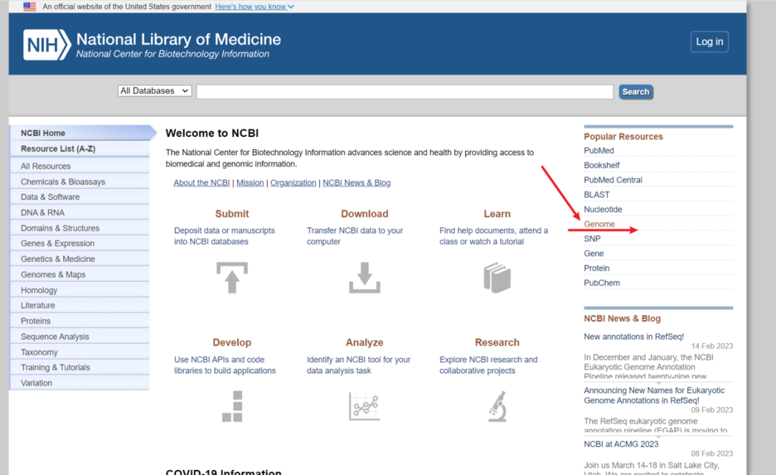This screenshot has width=776, height=475.
Task: Open NCBI at ACMG 2023 article
Action: coord(621,444)
